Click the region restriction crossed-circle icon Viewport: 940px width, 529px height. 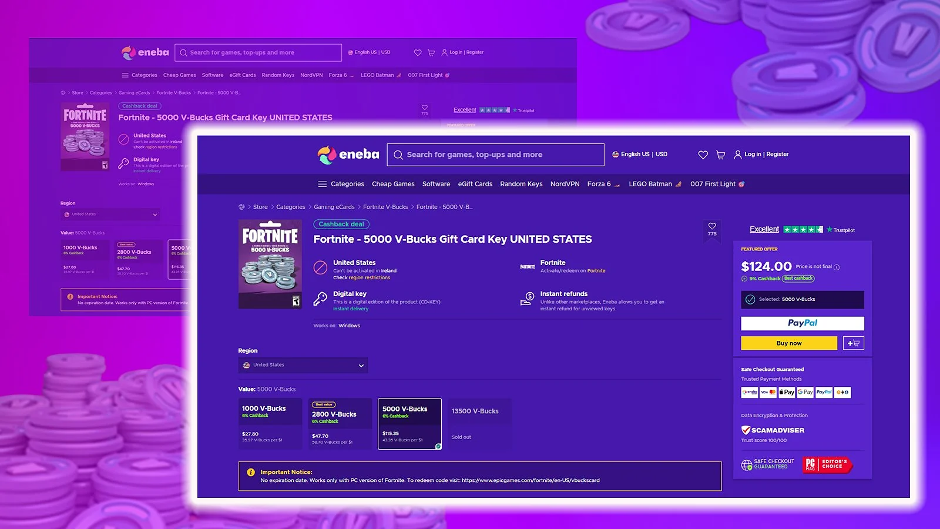click(320, 267)
